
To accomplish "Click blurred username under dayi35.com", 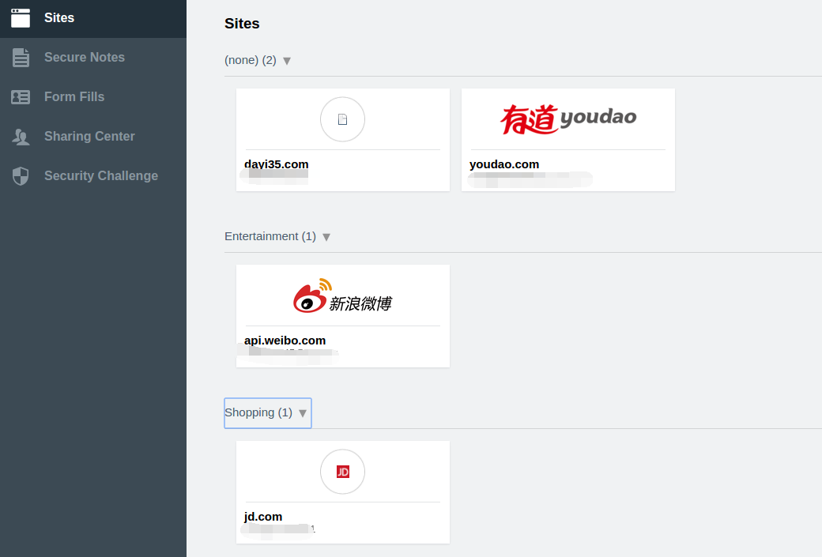I will (x=274, y=177).
